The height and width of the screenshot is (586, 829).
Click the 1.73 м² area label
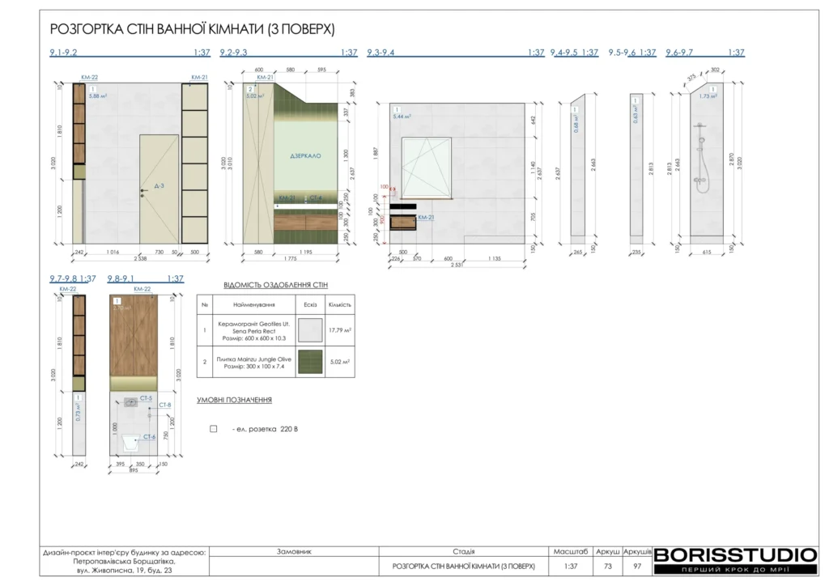point(708,96)
